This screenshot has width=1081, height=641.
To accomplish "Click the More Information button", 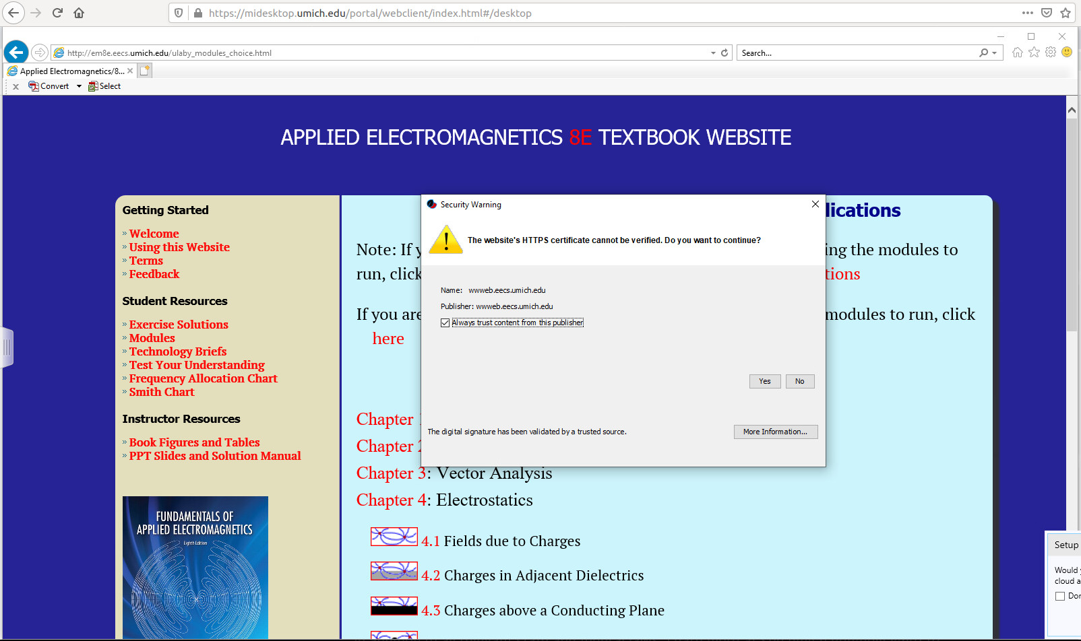I will [775, 432].
